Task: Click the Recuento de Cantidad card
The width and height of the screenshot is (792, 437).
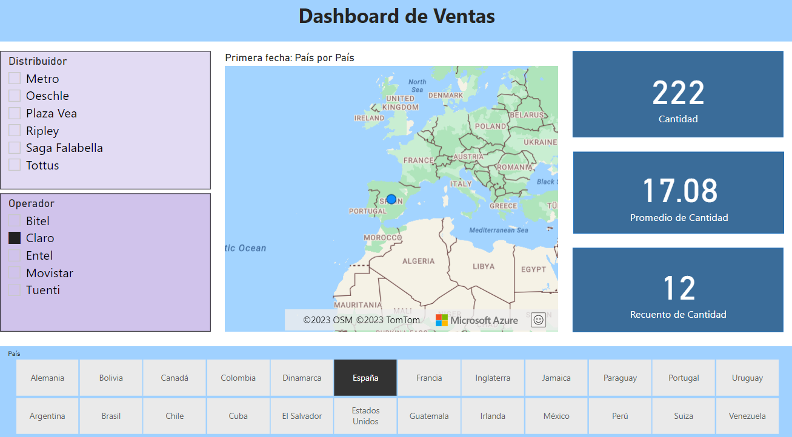Action: point(677,290)
